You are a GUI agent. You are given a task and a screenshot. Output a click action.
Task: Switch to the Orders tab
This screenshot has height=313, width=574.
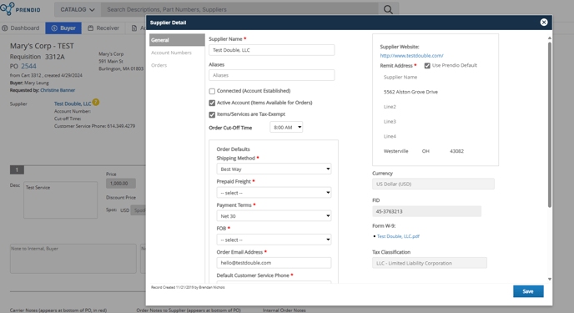pos(159,65)
